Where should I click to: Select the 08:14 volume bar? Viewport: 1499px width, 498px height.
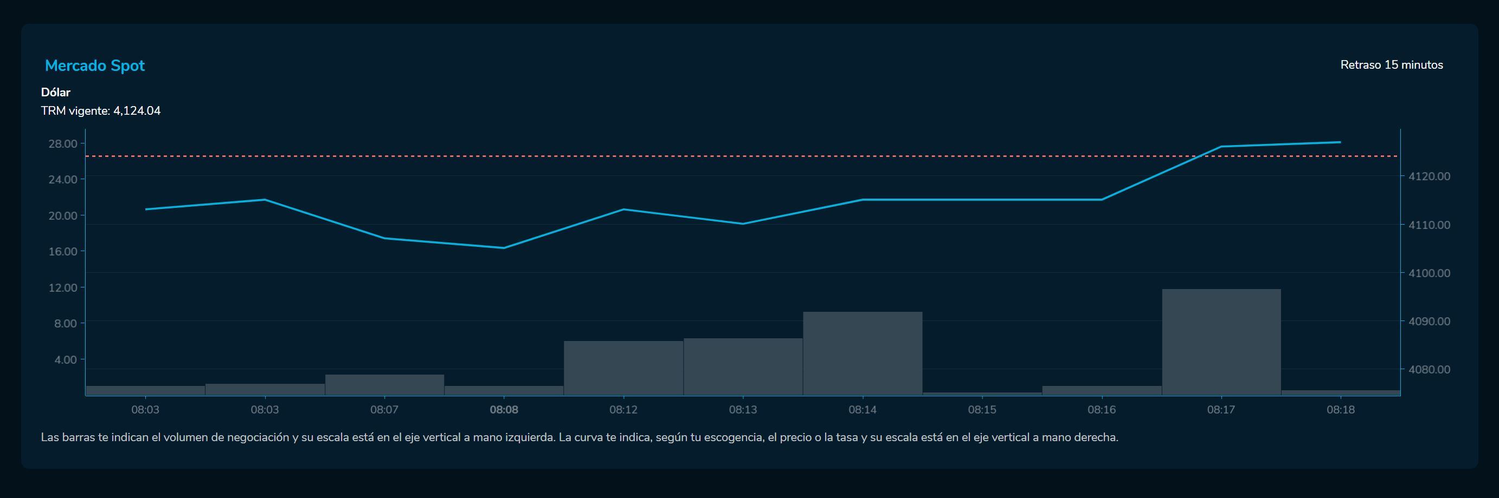point(863,353)
